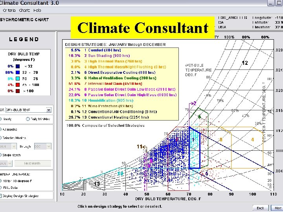Open the Help menu
This screenshot has height=212, width=283.
pos(37,11)
